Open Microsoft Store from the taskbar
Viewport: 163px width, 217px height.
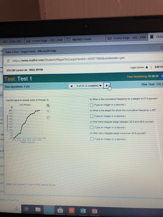pyautogui.click(x=60, y=210)
